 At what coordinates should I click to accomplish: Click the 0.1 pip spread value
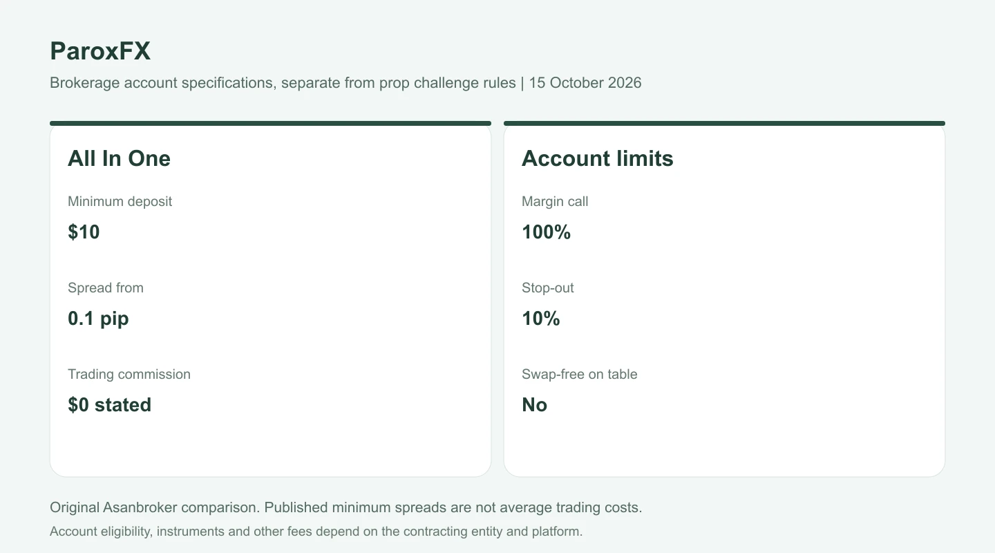click(x=98, y=319)
